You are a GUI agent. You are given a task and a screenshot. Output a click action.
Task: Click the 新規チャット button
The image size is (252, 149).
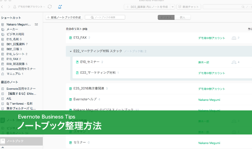coord(189,7)
